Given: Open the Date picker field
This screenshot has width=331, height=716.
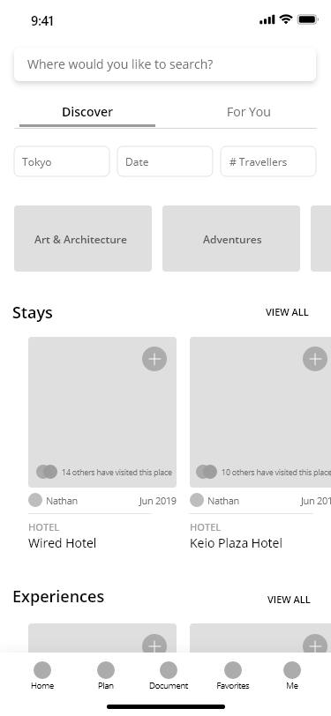Looking at the screenshot, I should [x=165, y=161].
